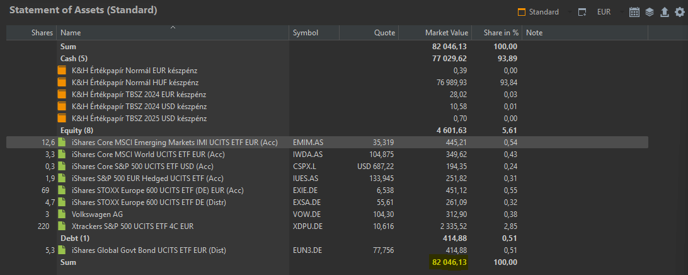Click the share percentage 93,84
688x275 pixels.
(x=508, y=82)
